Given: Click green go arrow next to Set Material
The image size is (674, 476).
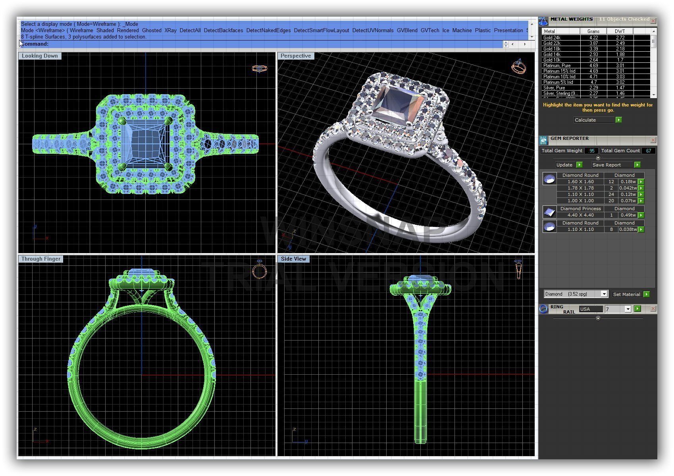Looking at the screenshot, I should (647, 294).
